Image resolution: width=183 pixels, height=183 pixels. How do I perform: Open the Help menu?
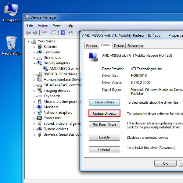click(69, 25)
